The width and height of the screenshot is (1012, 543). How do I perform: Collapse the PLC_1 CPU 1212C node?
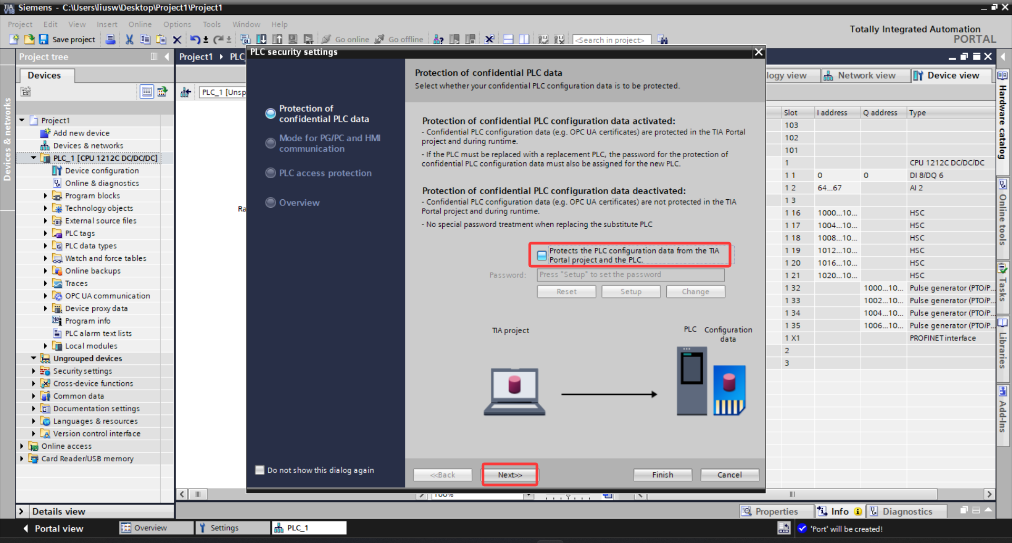(x=34, y=158)
